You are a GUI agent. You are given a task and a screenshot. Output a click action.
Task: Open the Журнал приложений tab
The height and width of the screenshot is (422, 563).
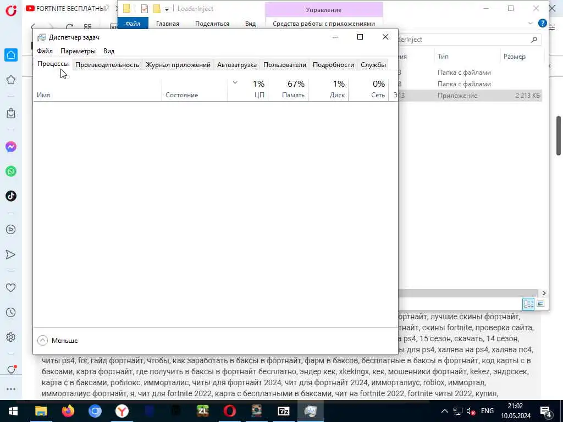click(178, 65)
